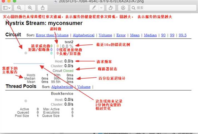
Task: Click the Max Active label
Action: point(51,109)
